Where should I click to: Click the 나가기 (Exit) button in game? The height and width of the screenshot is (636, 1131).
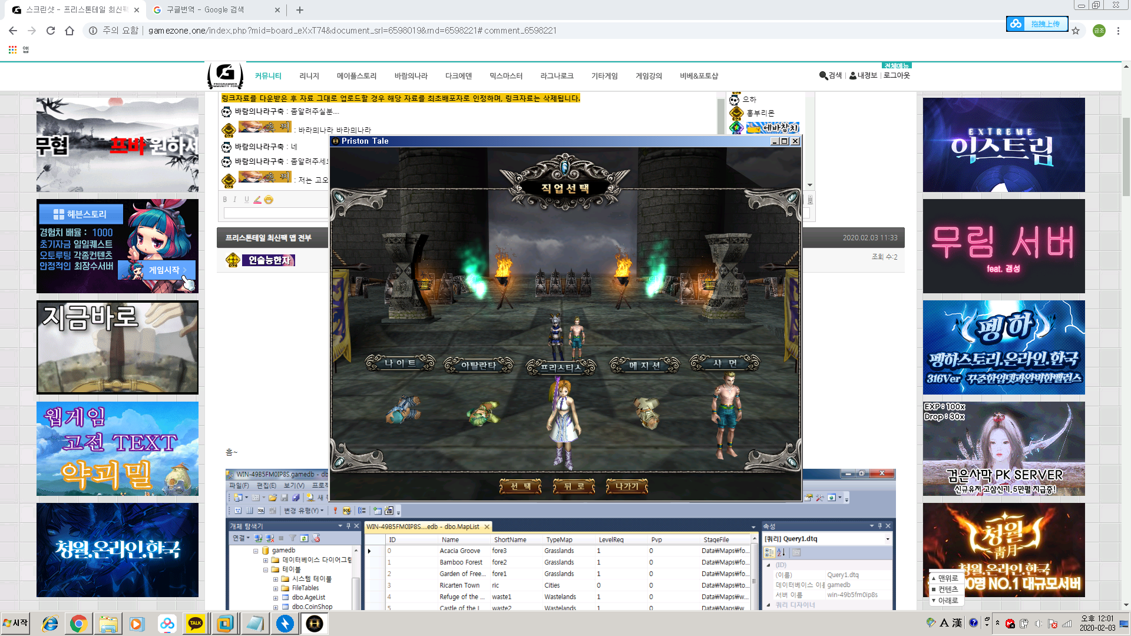coord(627,486)
